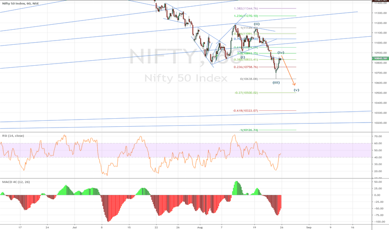
Task: Select the (iv) Elliott wave label
Action: coord(281,53)
